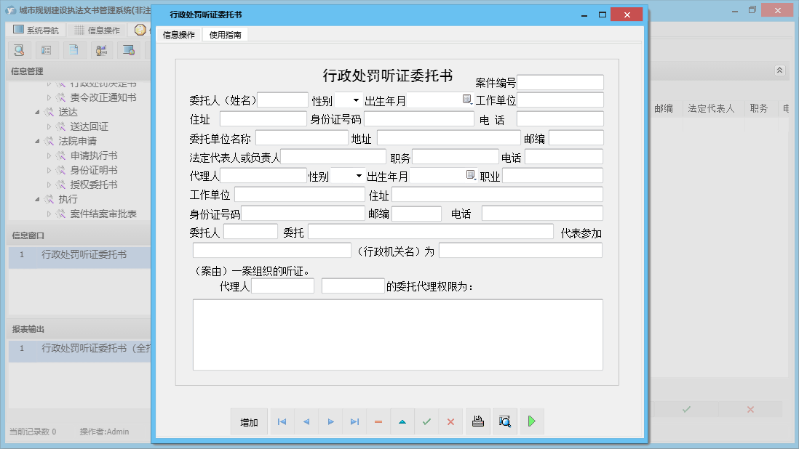Jump to the first record
Screen dimensions: 799x449
(x=282, y=421)
